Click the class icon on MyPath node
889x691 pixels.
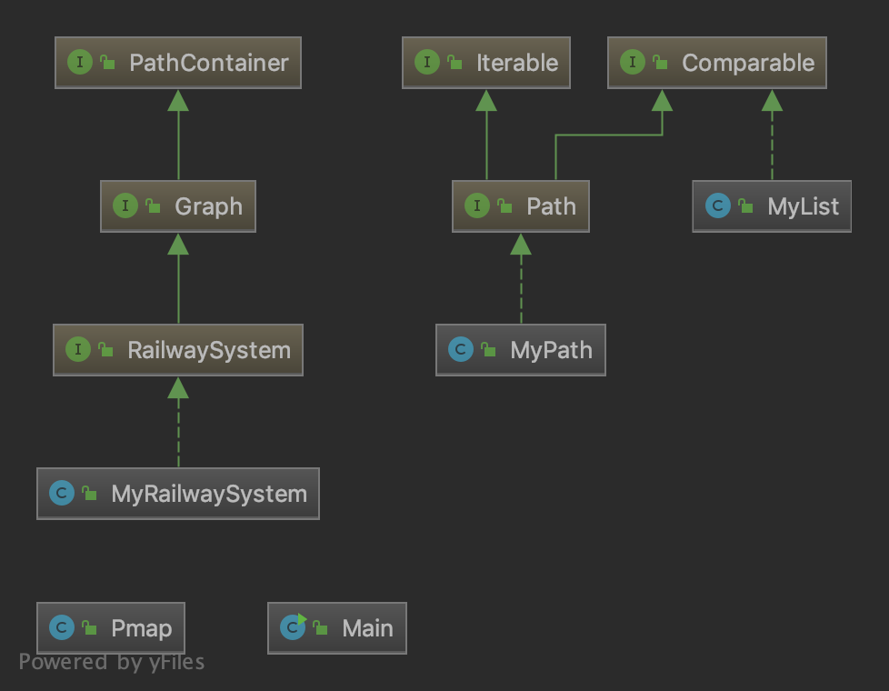point(461,350)
